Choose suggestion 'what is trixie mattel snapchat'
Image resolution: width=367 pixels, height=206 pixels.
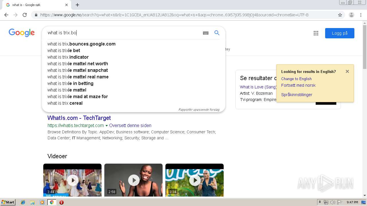pos(134,70)
